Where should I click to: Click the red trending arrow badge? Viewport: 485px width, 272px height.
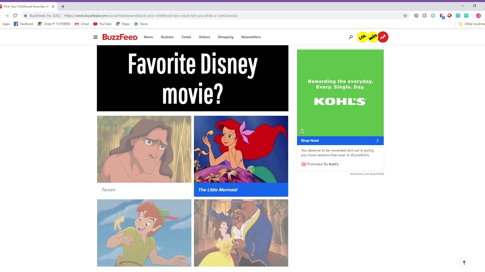tap(383, 37)
